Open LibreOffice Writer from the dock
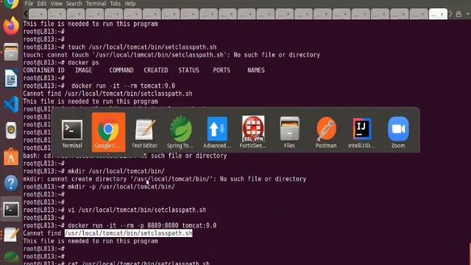The image size is (471, 265). [11, 78]
